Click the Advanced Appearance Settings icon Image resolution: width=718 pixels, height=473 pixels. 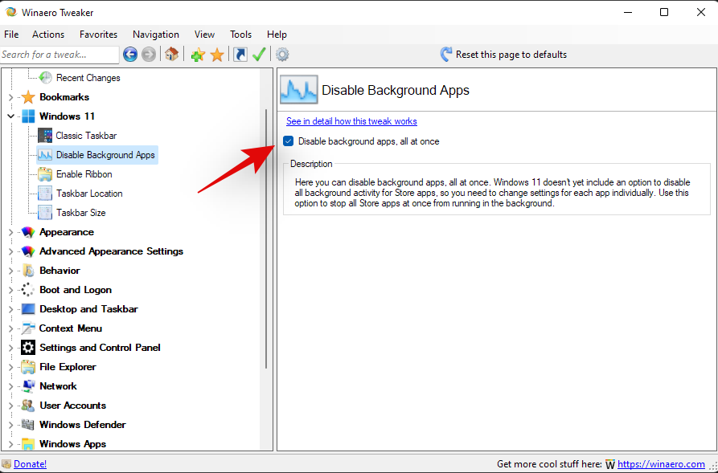[x=28, y=251]
